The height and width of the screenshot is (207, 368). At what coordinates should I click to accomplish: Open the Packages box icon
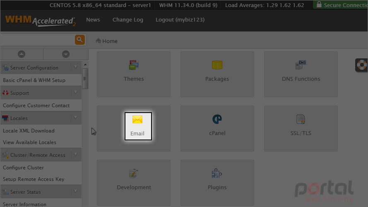217,65
